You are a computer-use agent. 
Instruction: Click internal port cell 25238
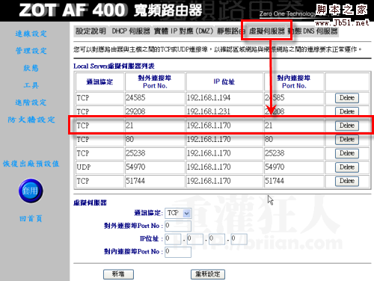[294, 153]
